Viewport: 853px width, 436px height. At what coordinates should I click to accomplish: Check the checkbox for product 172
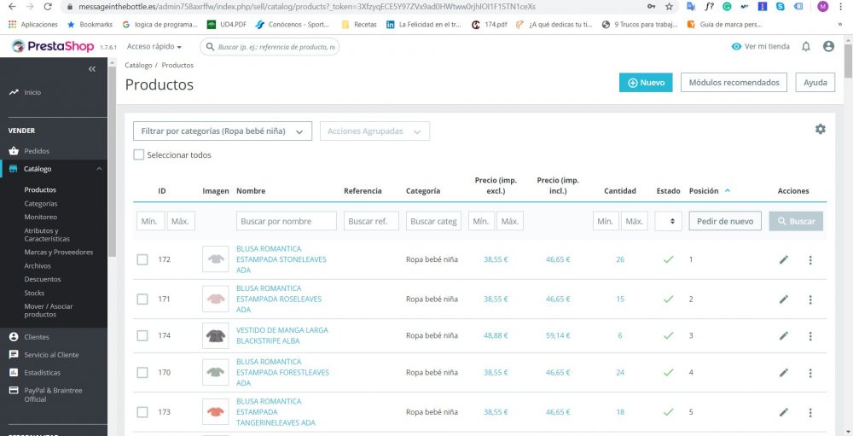tap(142, 260)
